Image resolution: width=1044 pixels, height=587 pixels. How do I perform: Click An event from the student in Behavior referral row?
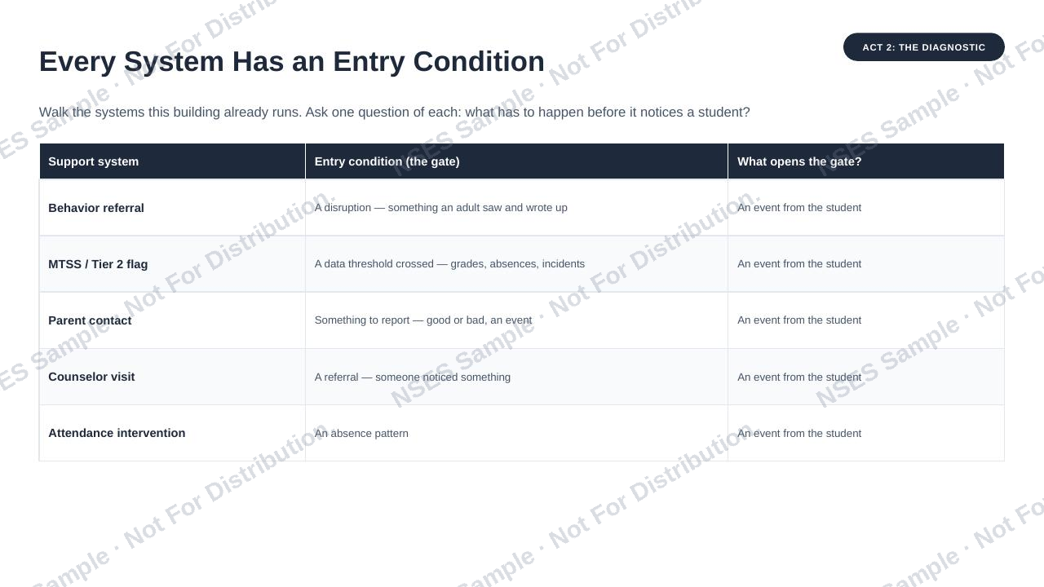(799, 208)
